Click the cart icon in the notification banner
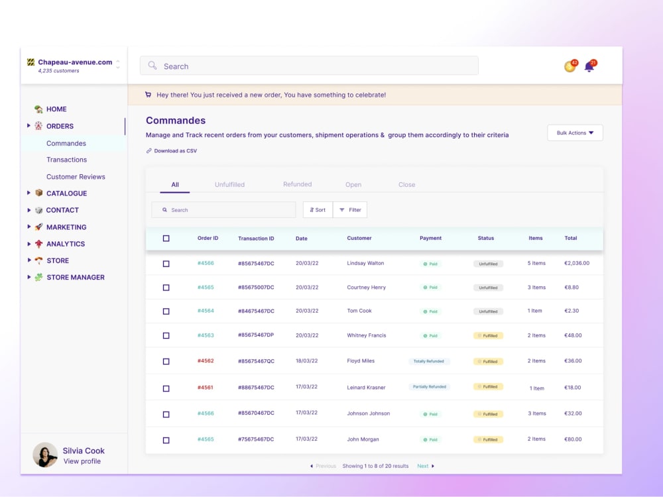Screen dimensions: 663x497 click(x=148, y=95)
